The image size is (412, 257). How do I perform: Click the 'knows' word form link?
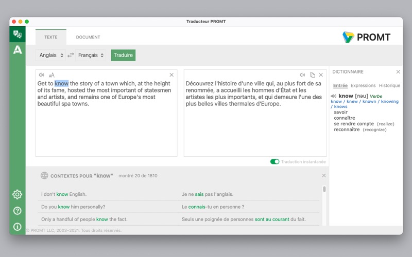340,106
